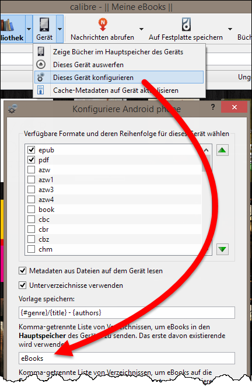Toggle Unterverzeichnisse verwenden checkbox
This screenshot has width=252, height=390.
pyautogui.click(x=23, y=285)
